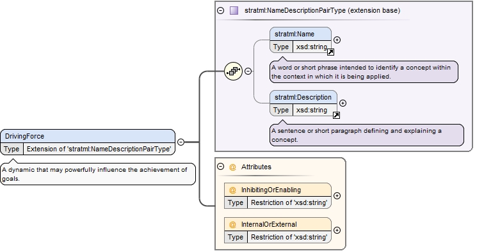Click the Type label under DrivingForce
Image resolution: width=484 pixels, height=251 pixels.
(12, 149)
